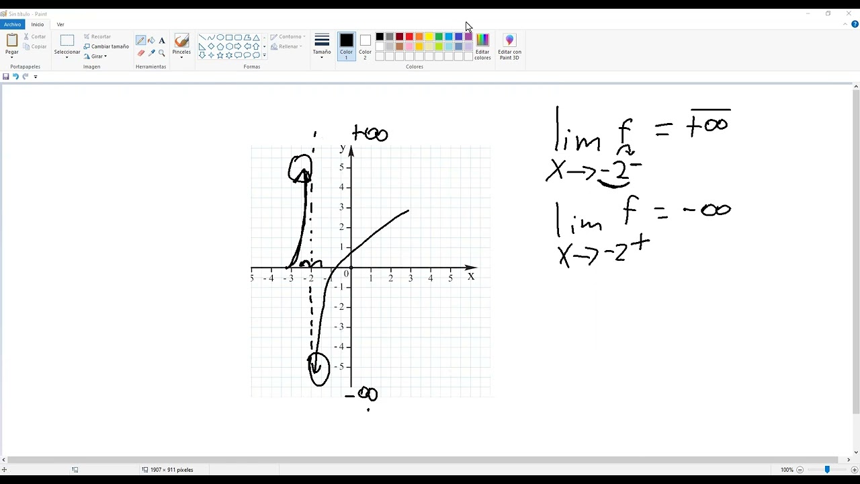Pick the orange color swatch
The image size is (860, 484).
point(419,37)
